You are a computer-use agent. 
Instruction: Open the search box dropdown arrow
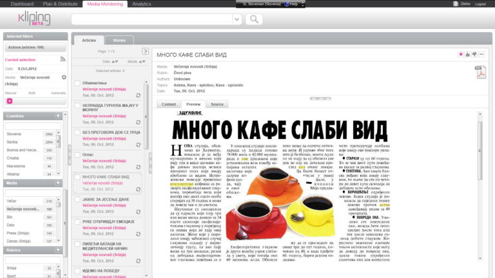(237, 19)
